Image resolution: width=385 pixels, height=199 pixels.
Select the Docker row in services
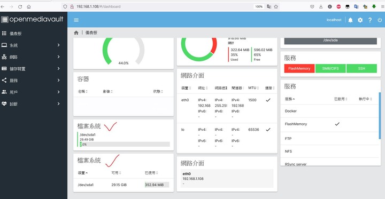[x=330, y=111]
